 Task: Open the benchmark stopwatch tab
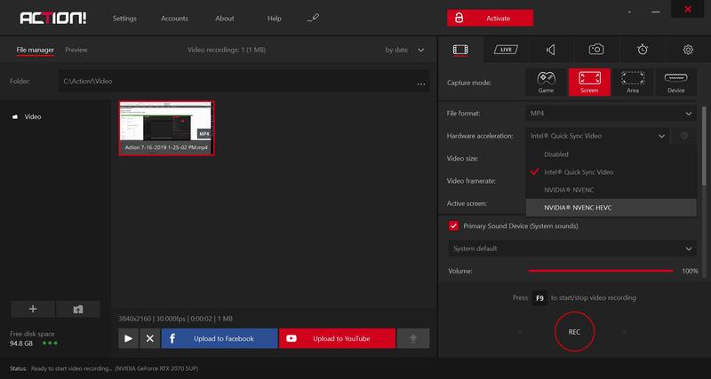pyautogui.click(x=643, y=50)
